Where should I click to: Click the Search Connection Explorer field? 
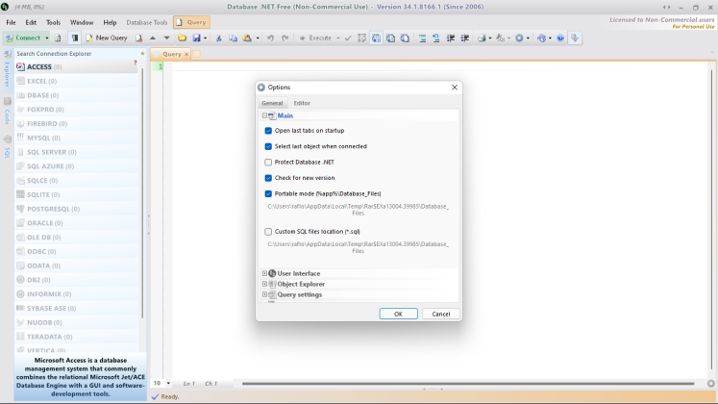tap(77, 54)
